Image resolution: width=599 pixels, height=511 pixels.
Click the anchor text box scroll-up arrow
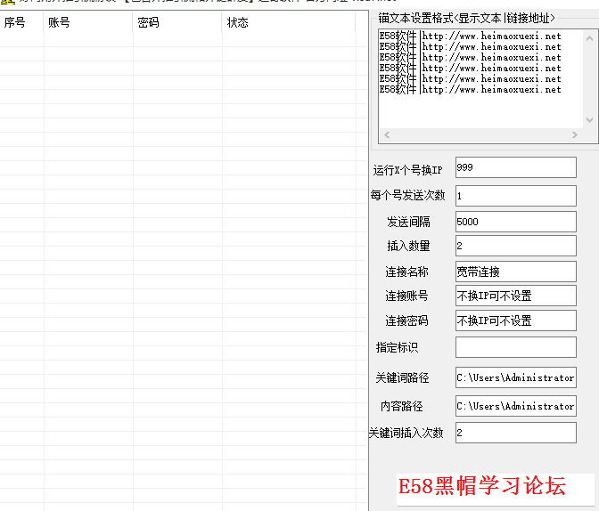click(590, 36)
